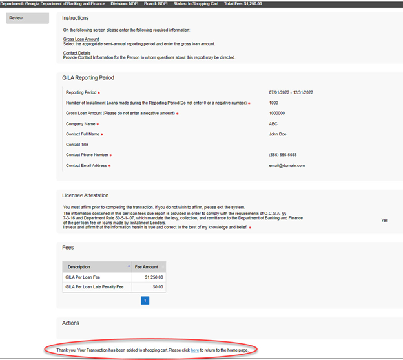The width and height of the screenshot is (403, 360).
Task: Click the $1,250.00 fee amount cell
Action: (x=154, y=277)
